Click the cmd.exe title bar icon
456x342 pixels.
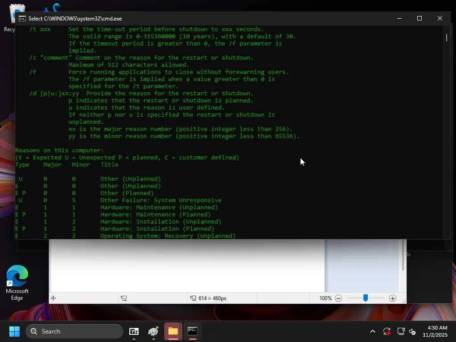click(x=22, y=19)
